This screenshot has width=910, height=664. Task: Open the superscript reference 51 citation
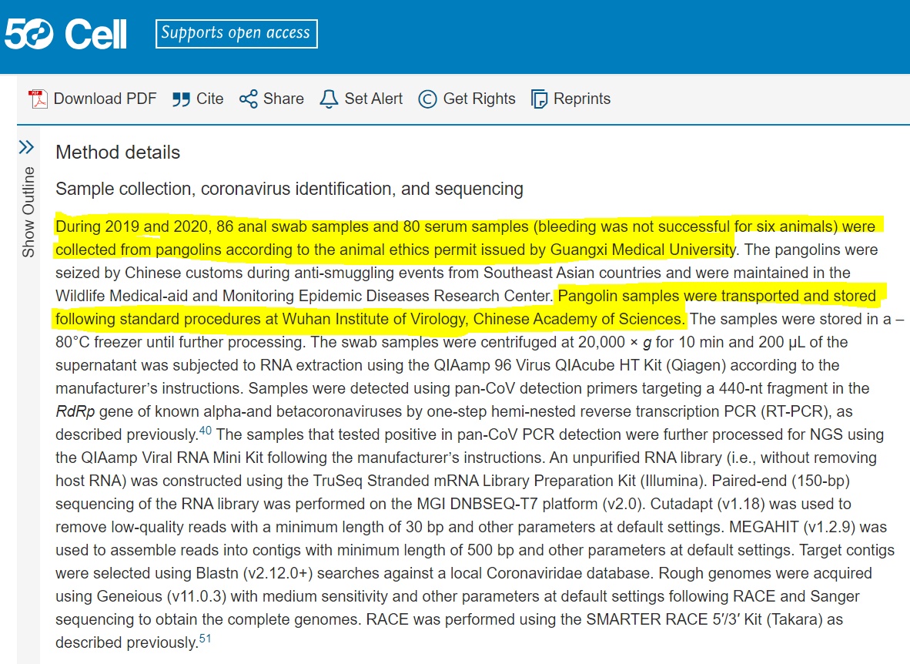click(205, 639)
